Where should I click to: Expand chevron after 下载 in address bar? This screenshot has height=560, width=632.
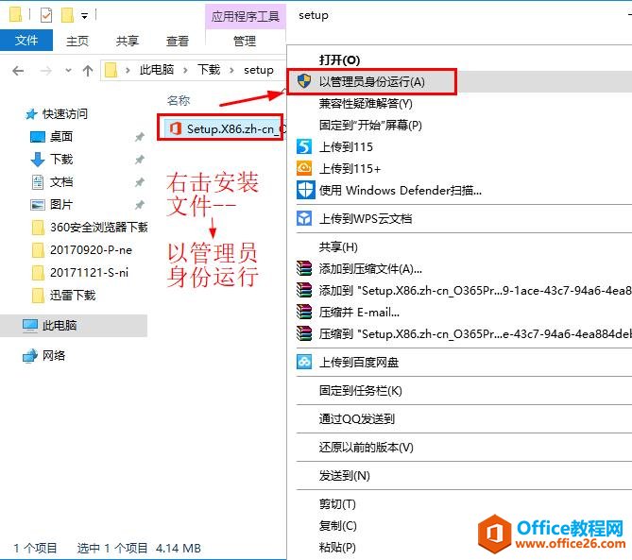coord(231,71)
